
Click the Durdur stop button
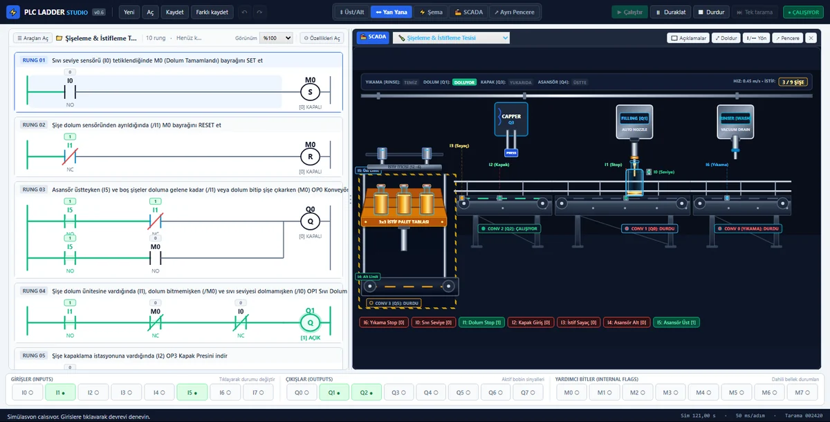(710, 12)
